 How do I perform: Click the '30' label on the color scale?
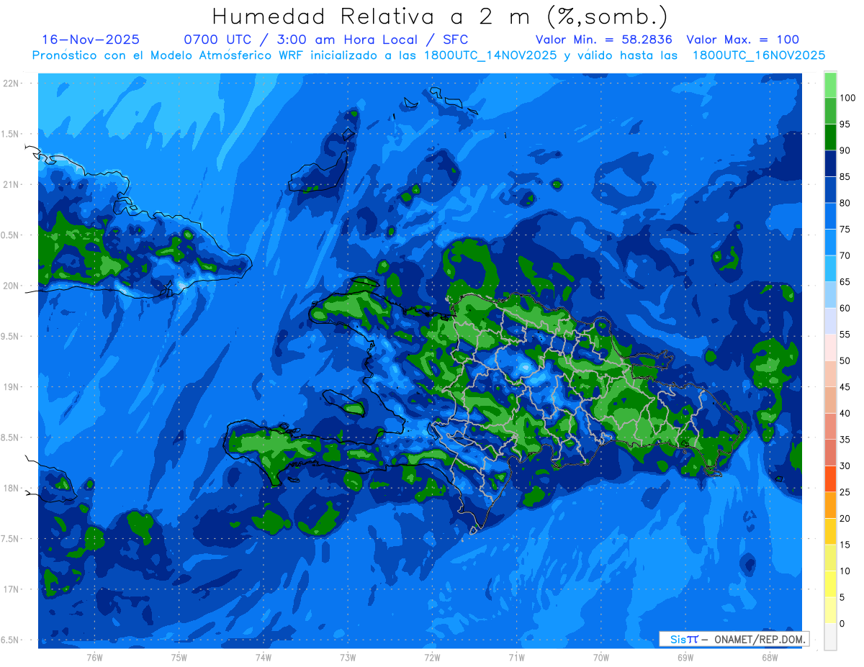pyautogui.click(x=845, y=466)
